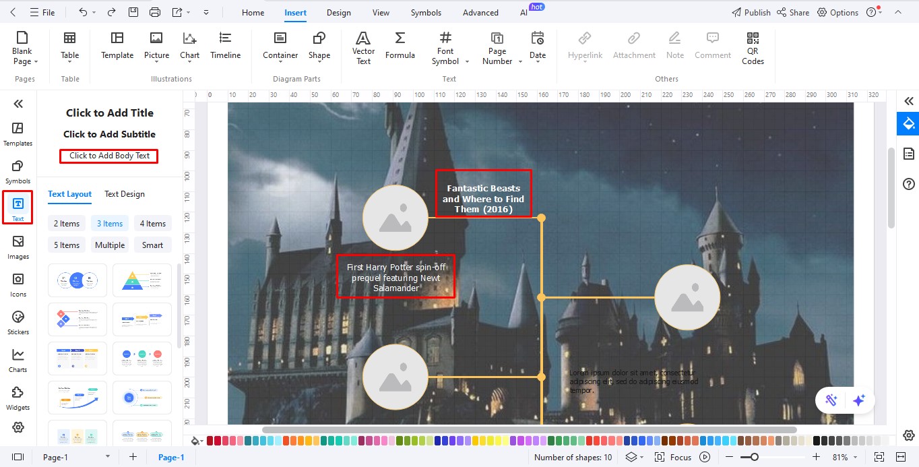Add a new page with plus button
Screen dimensions: 919x467
133,457
